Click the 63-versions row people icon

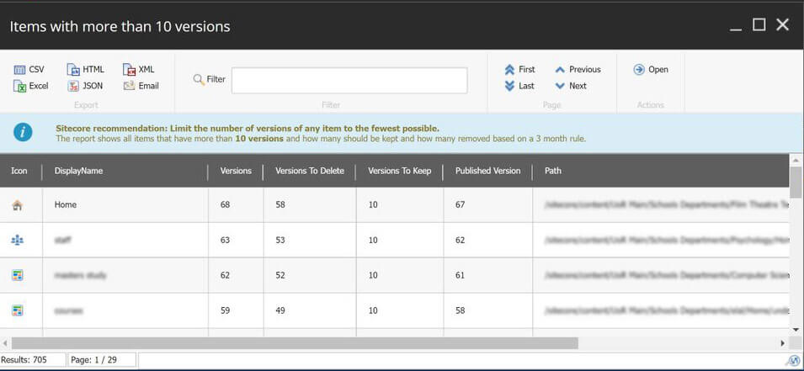pyautogui.click(x=18, y=240)
